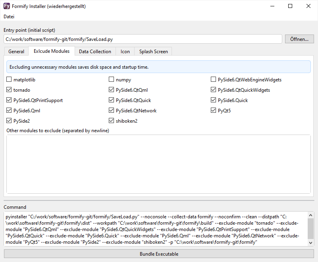Screen dimensions: 318x262
Task: Open the Data Collection tab
Action: coord(95,52)
